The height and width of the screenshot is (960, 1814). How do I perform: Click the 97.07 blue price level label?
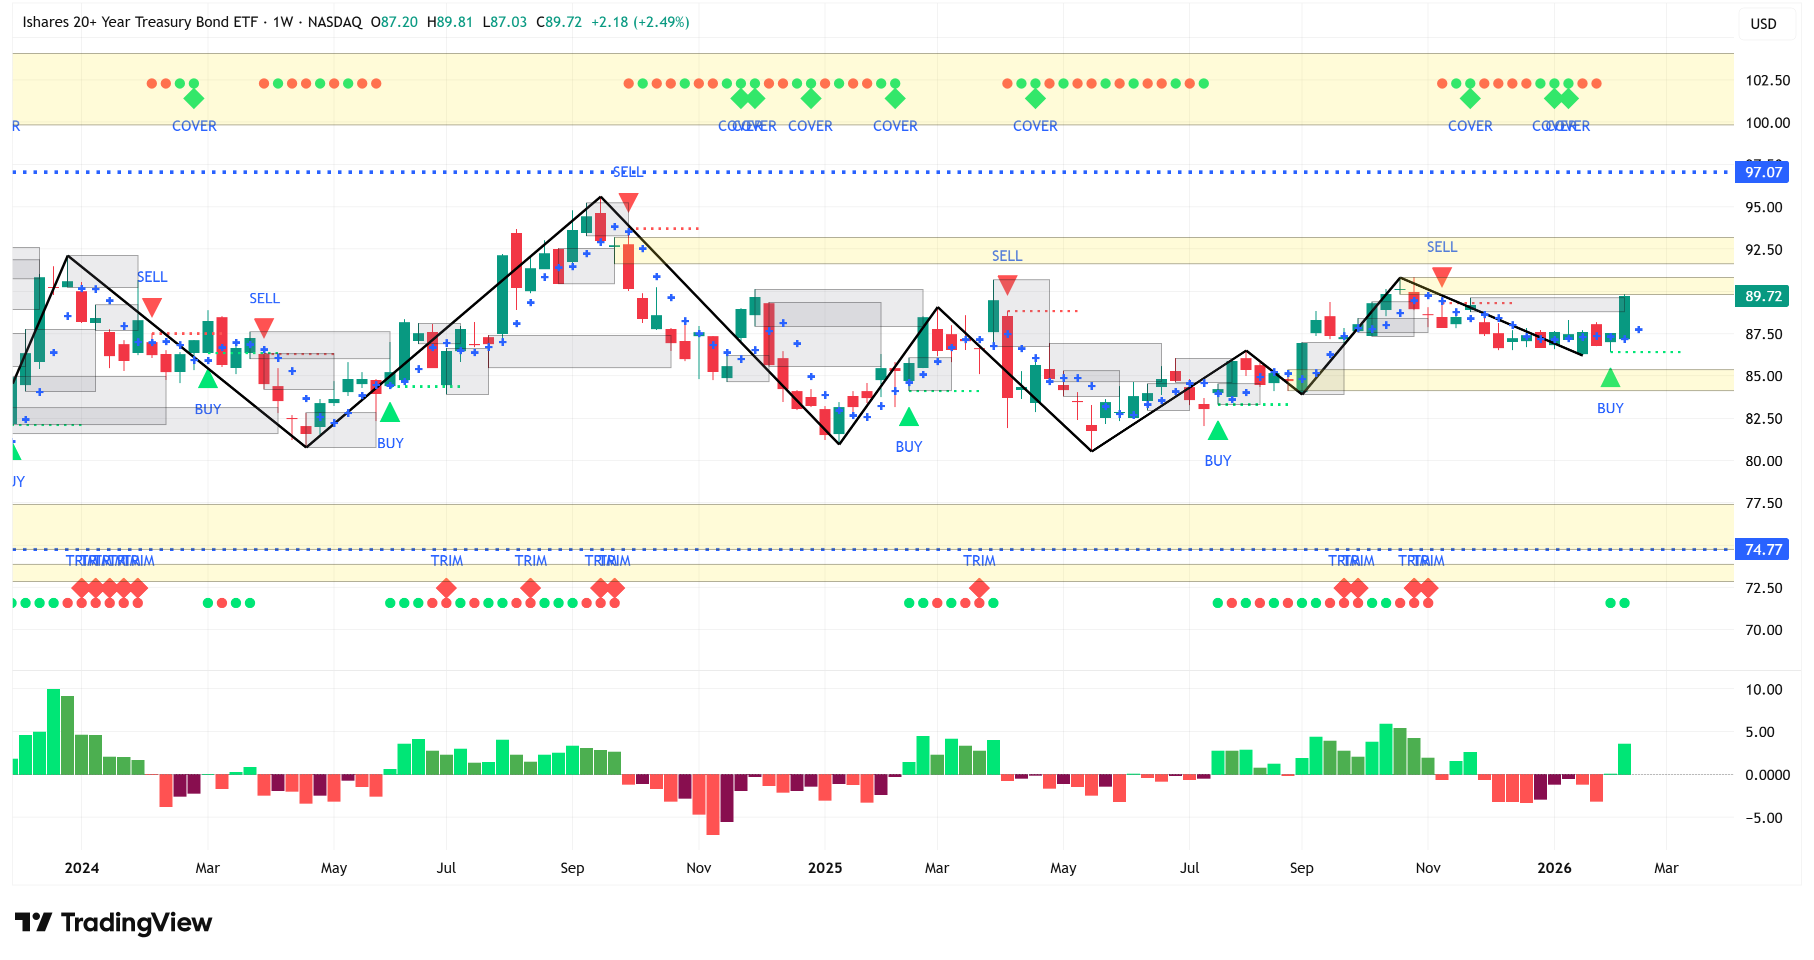(1762, 172)
